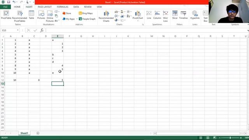The height and width of the screenshot is (140, 249).
Task: Insert a Table from the ribbon
Action: pos(31,15)
